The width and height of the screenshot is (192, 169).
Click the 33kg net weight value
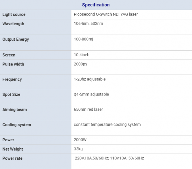click(78, 149)
